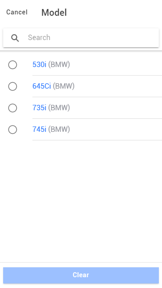Viewport: 162px width, 288px height.
Task: Select the 645Ci radio button
Action: click(x=13, y=86)
